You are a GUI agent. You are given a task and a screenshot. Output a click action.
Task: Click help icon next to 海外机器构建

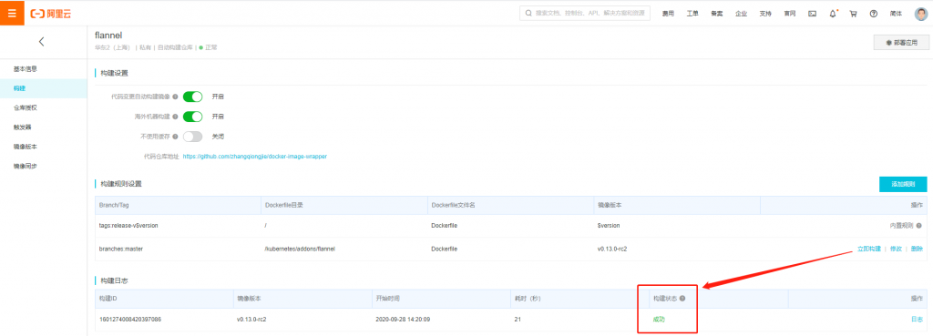click(176, 117)
